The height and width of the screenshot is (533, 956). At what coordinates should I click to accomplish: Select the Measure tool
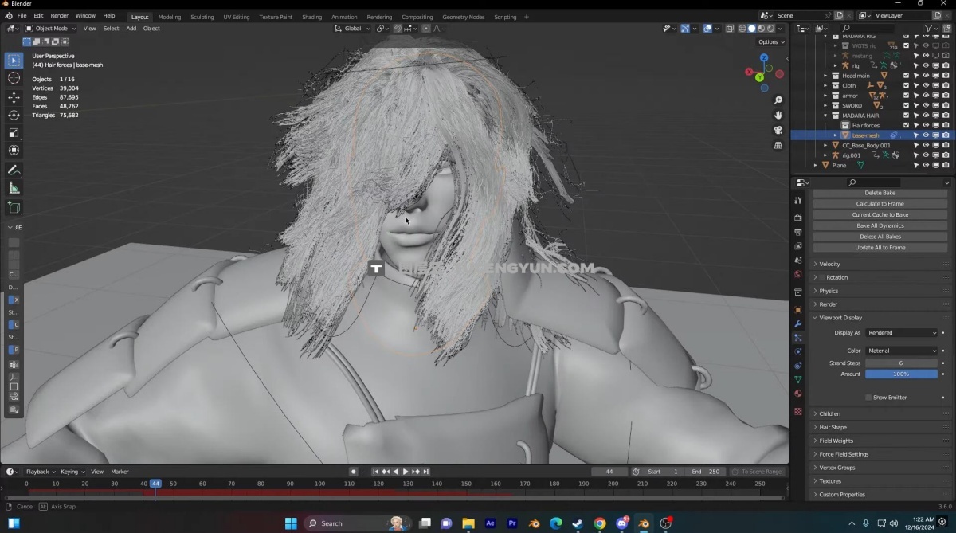(14, 188)
